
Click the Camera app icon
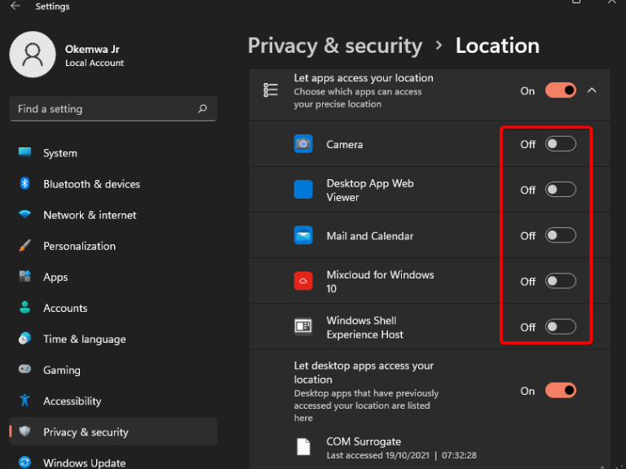point(303,143)
